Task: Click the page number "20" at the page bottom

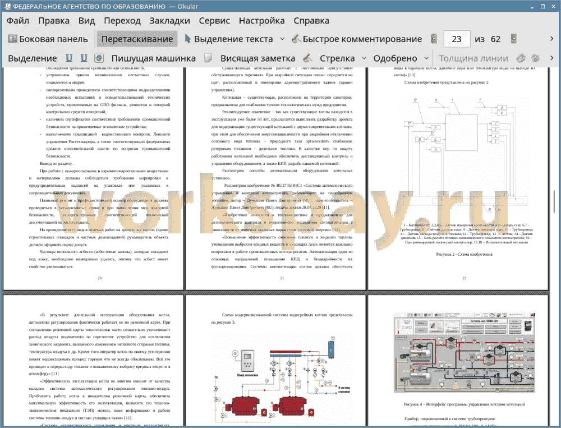Action: click(100, 278)
